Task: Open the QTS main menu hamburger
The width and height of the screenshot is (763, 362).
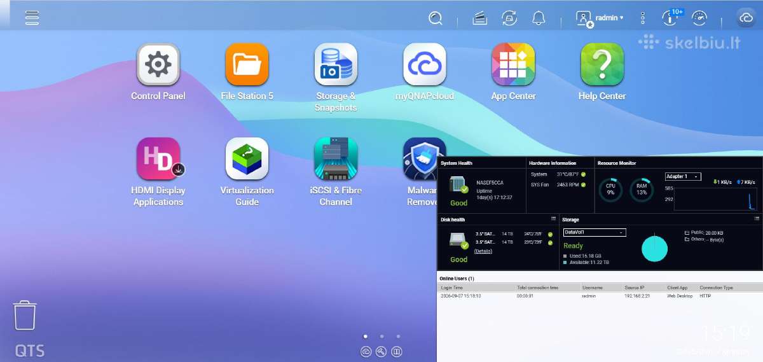Action: pos(32,18)
